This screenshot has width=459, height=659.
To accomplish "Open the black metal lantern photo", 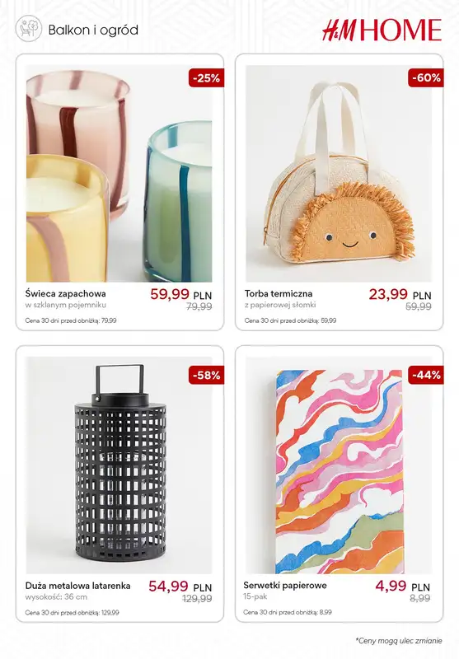I will [x=119, y=465].
